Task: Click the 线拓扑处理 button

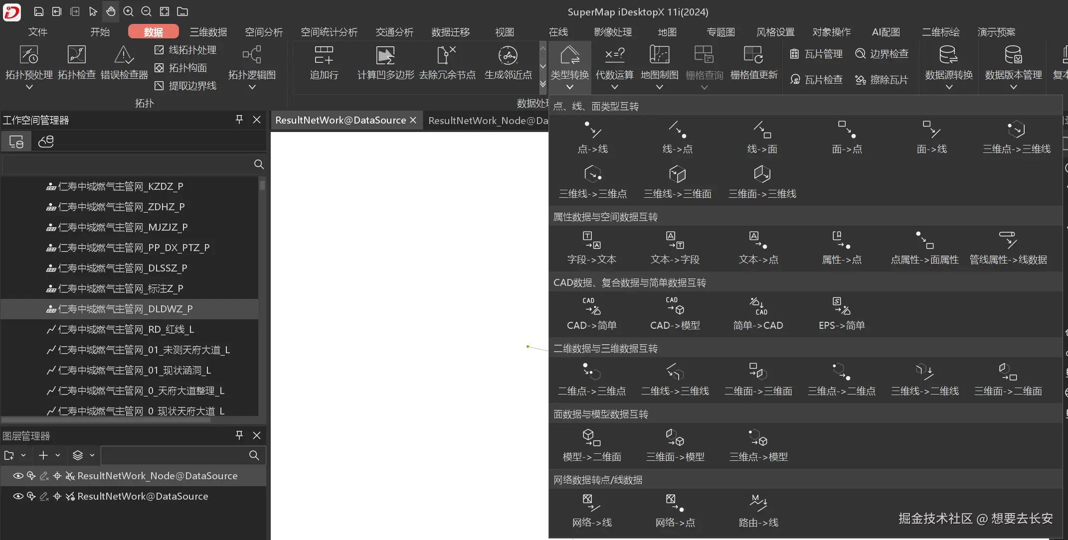Action: pos(185,50)
